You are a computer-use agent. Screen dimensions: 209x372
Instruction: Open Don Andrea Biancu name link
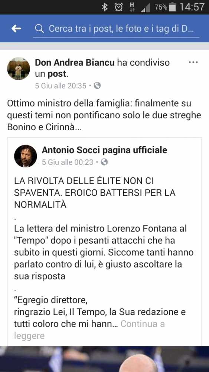click(x=75, y=62)
